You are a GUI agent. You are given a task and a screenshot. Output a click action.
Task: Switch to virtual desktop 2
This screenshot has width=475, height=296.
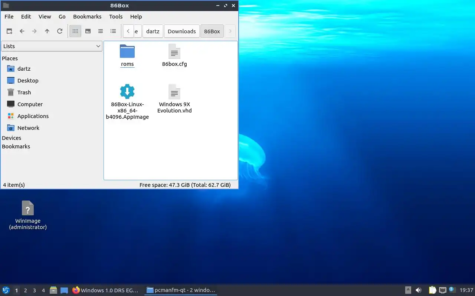click(25, 290)
